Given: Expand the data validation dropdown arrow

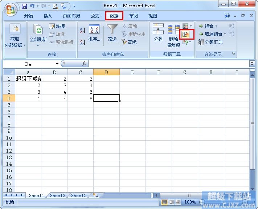Looking at the screenshot, I should pyautogui.click(x=191, y=26).
